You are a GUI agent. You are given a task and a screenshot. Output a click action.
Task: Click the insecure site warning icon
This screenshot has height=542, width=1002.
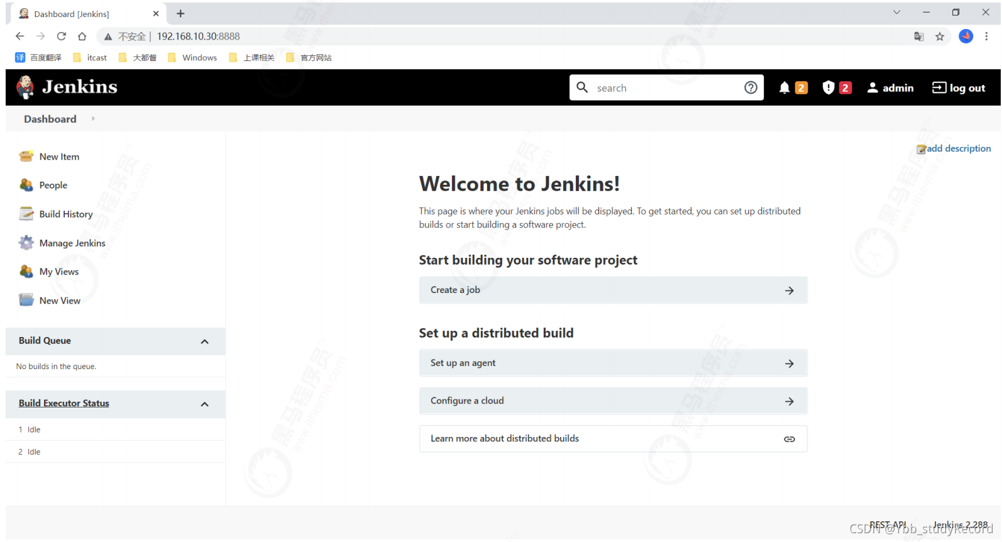tap(108, 36)
